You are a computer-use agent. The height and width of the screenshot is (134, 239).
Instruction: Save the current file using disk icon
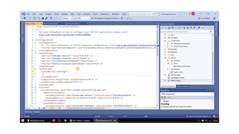pos(43,18)
